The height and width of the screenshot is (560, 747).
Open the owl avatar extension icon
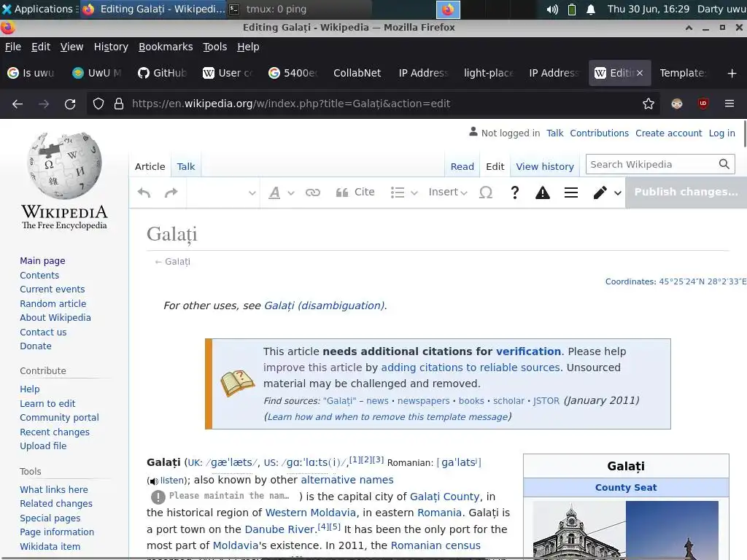[x=676, y=104]
